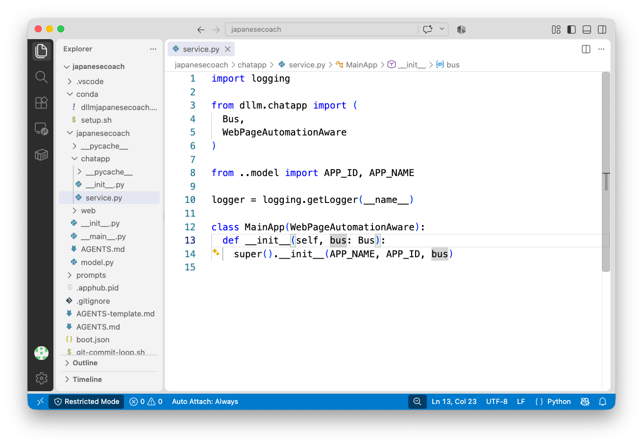Open .apphub.pid in the explorer

[97, 288]
